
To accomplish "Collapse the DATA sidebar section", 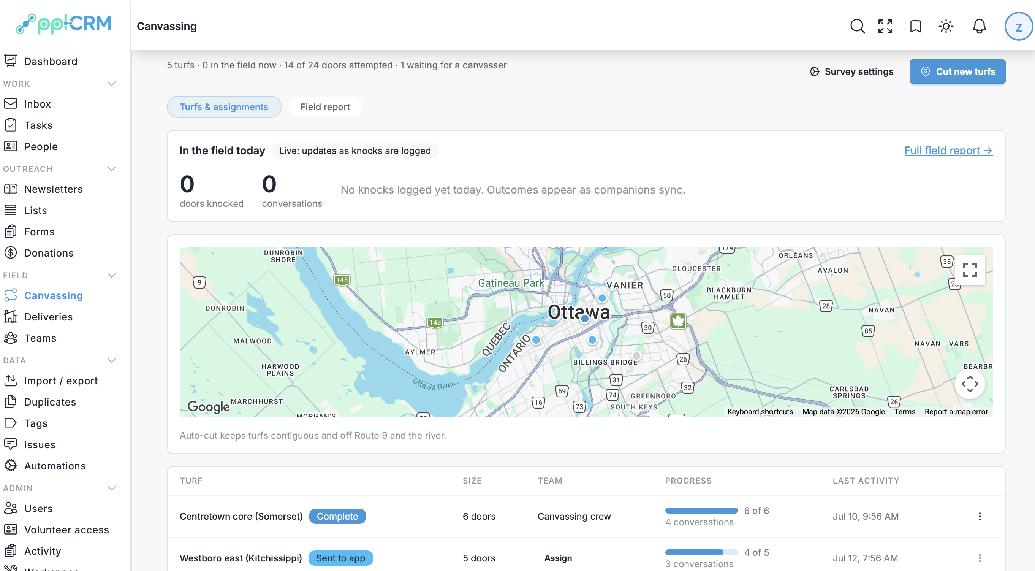I will [x=112, y=360].
